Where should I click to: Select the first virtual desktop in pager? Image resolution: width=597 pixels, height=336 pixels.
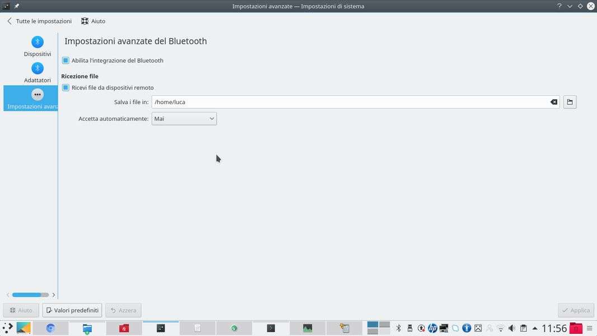[x=373, y=325]
